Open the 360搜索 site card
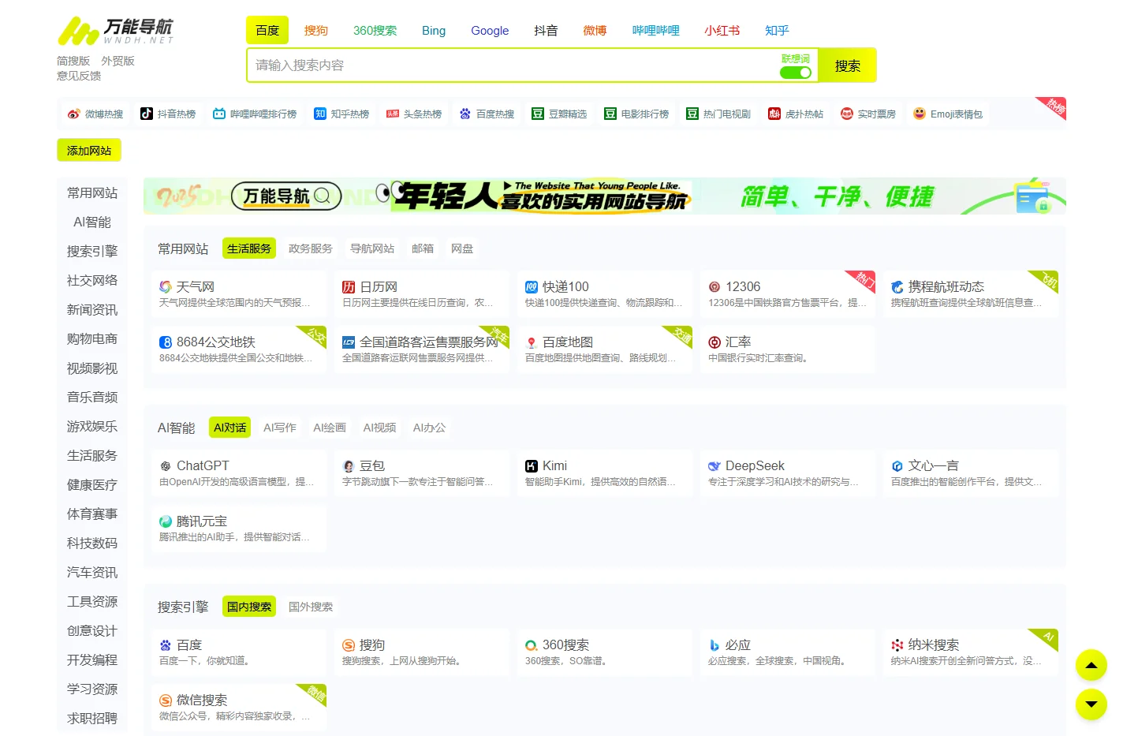This screenshot has height=736, width=1123. click(x=605, y=652)
